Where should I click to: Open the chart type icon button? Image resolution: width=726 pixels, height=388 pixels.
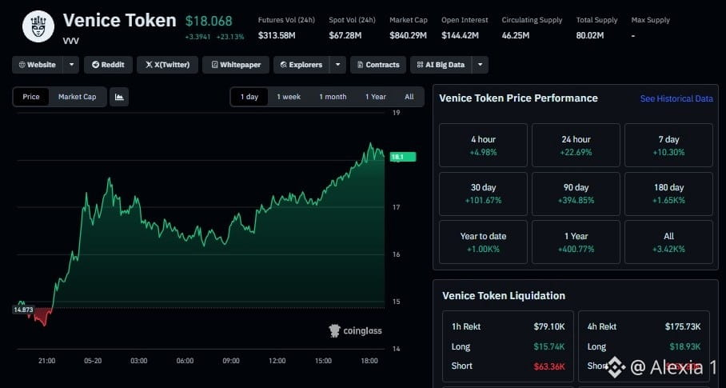119,97
